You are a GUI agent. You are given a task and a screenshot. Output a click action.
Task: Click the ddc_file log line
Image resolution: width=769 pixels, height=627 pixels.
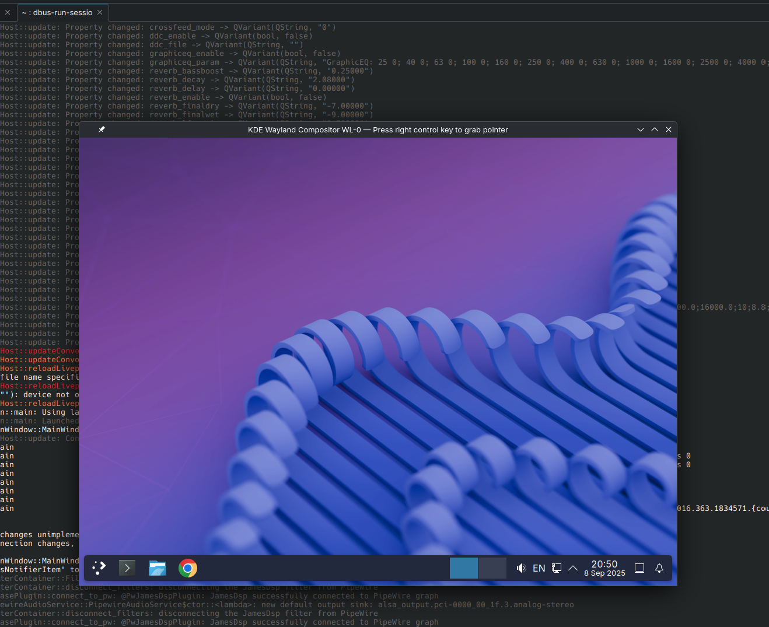pyautogui.click(x=152, y=45)
